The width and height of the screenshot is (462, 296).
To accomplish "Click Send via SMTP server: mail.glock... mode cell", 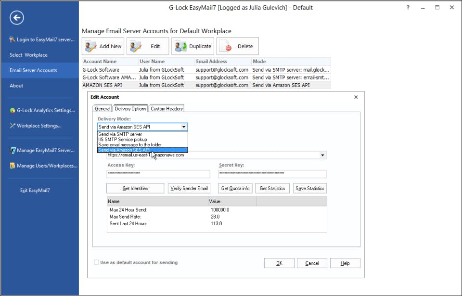I will click(291, 70).
